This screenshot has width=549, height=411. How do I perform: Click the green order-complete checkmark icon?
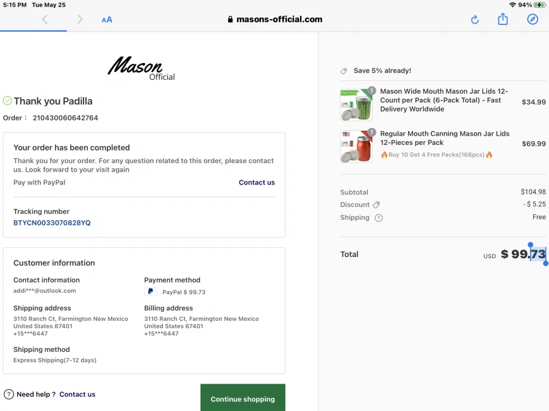point(7,100)
